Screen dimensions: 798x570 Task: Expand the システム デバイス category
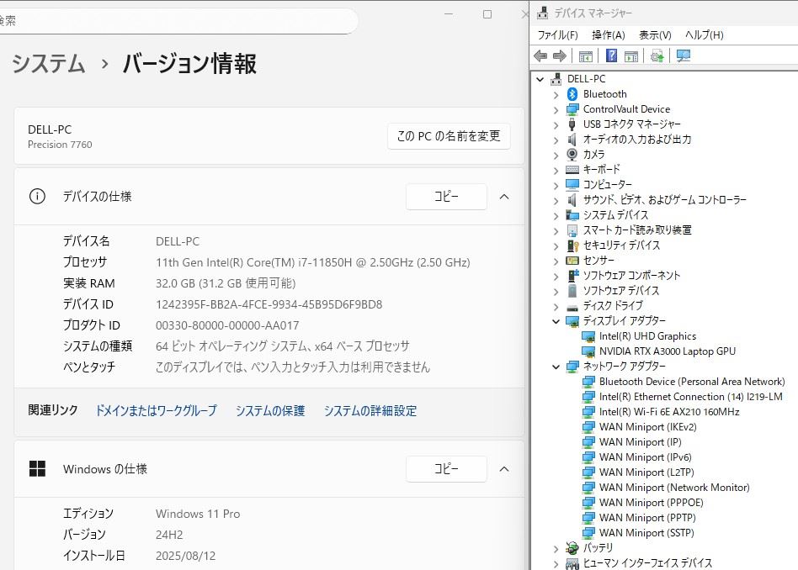click(556, 216)
